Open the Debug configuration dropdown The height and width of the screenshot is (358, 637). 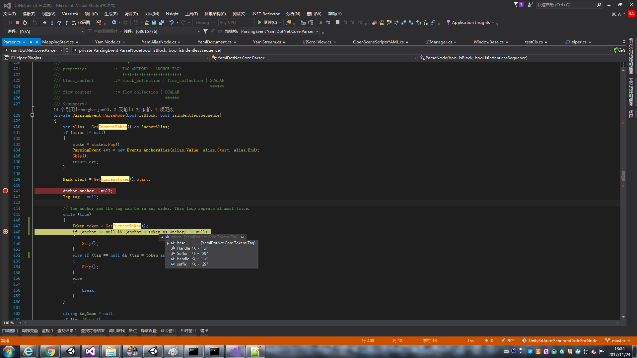point(205,22)
